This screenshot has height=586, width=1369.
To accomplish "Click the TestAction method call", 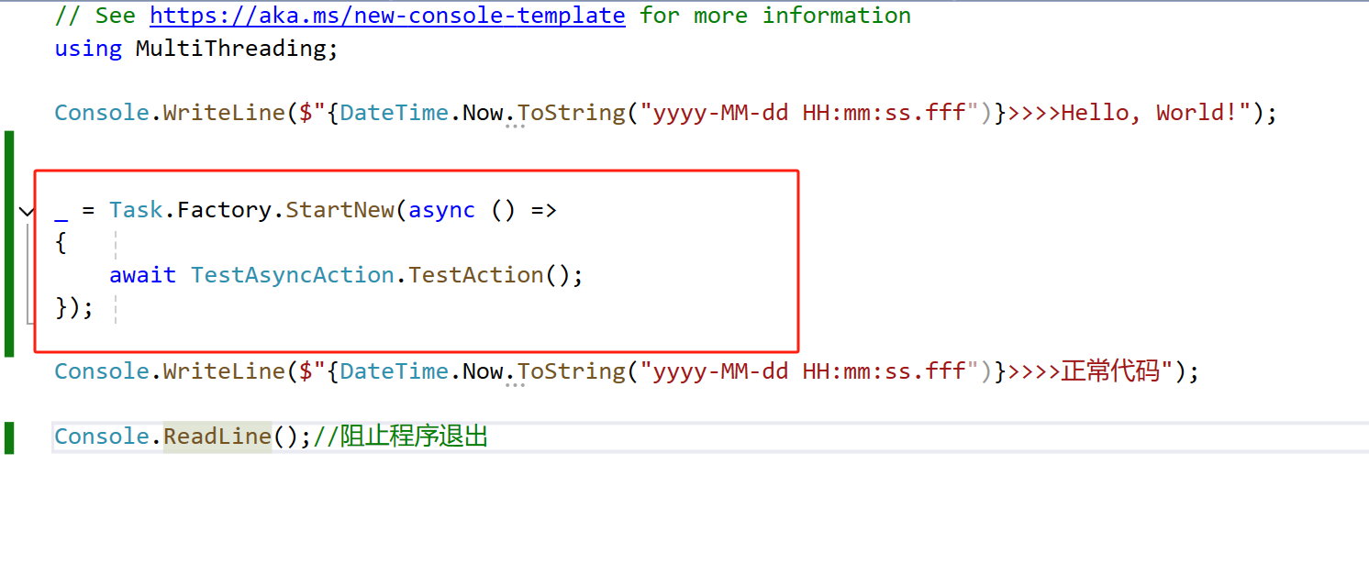I will tap(476, 275).
